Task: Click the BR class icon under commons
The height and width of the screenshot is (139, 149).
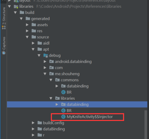Action: click(x=63, y=92)
